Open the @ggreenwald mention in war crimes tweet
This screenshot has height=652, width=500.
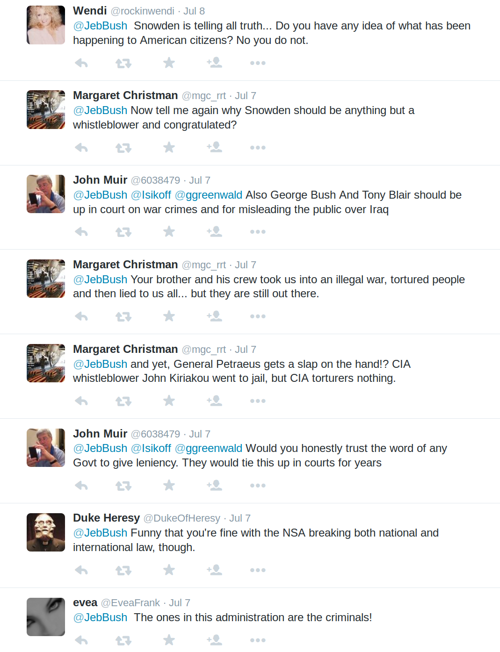(208, 195)
